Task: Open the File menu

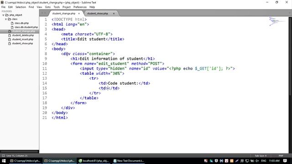Action: (x=3, y=7)
